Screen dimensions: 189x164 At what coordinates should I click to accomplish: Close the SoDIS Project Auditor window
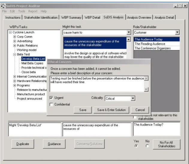[x=185, y=6]
